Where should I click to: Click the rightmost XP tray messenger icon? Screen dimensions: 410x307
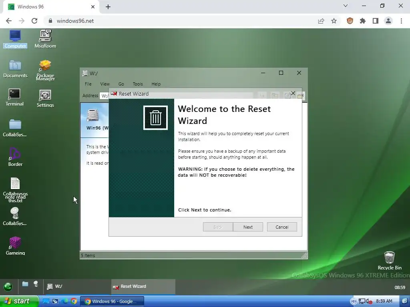click(405, 301)
